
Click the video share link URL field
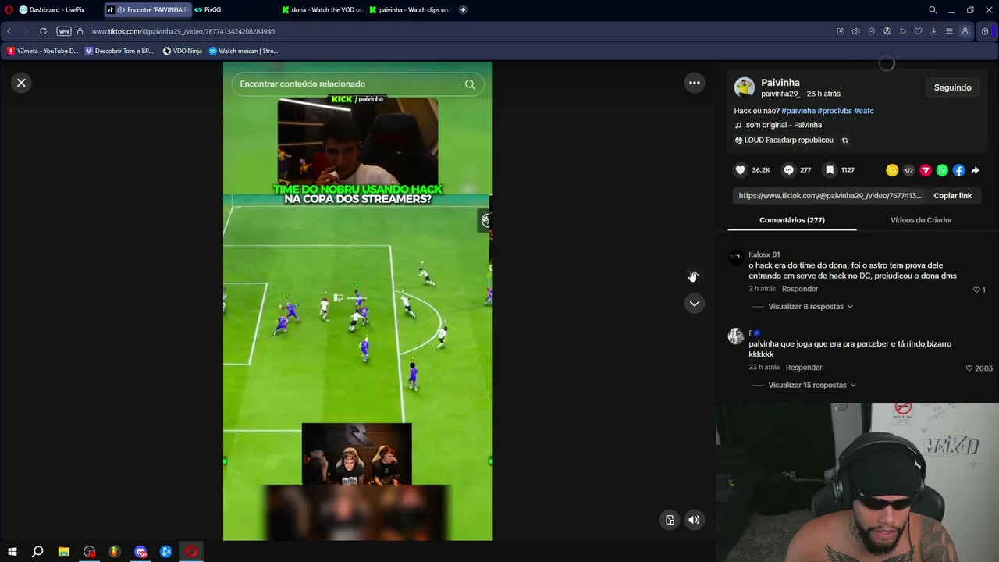[830, 196]
